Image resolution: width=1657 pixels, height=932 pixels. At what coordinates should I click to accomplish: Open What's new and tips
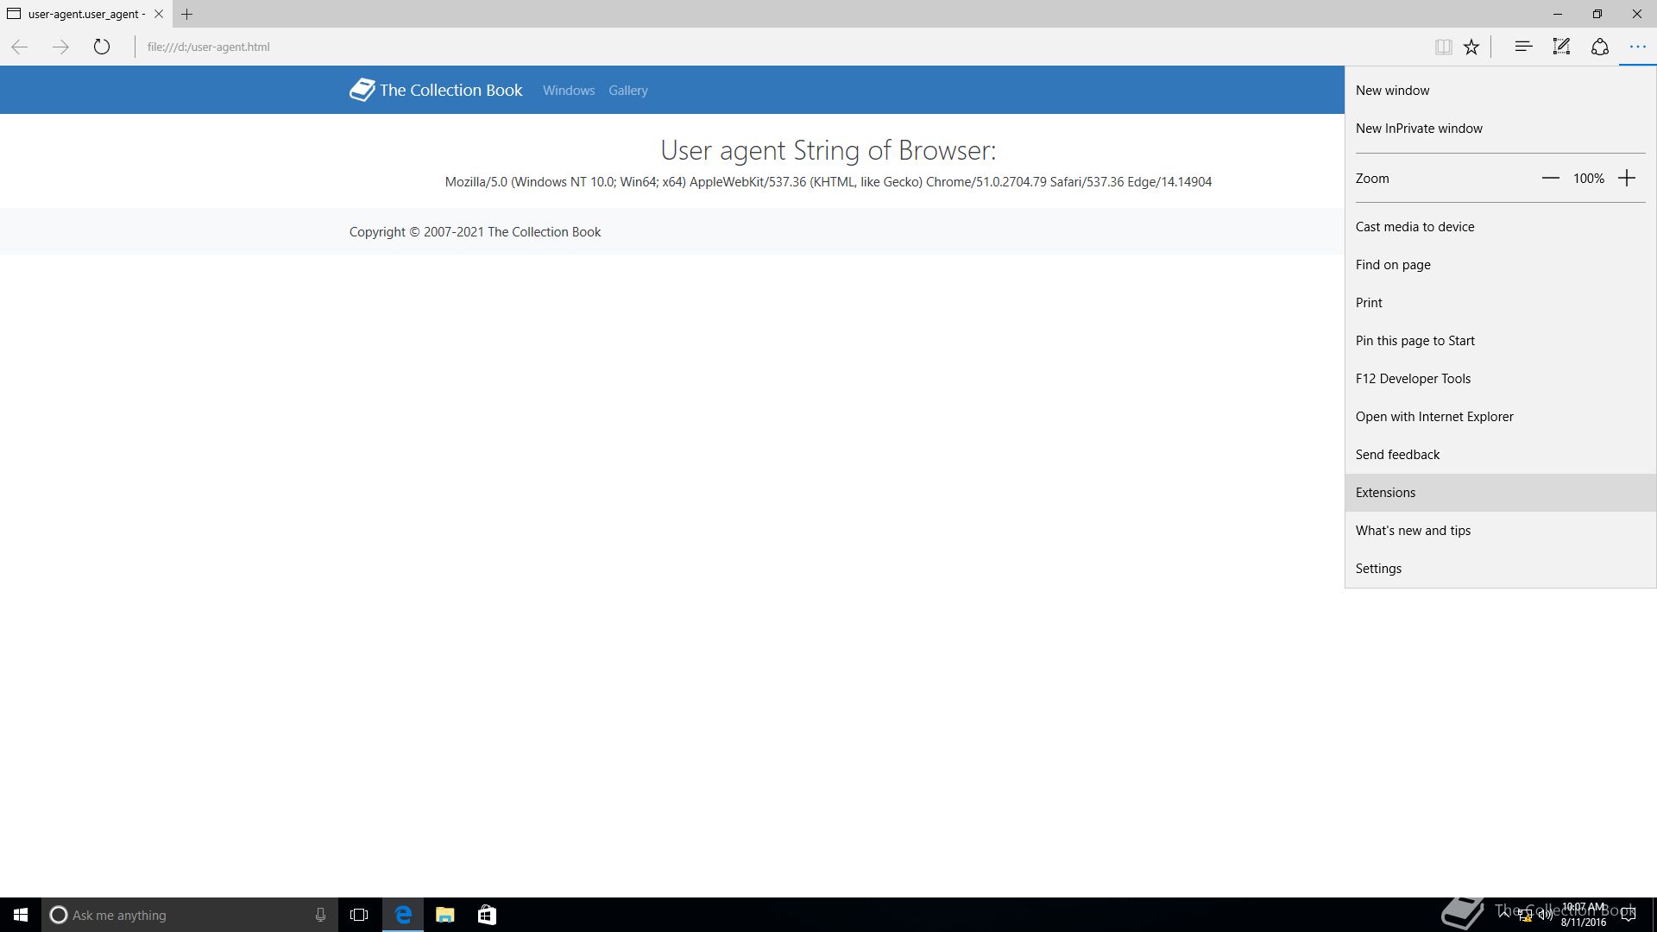tap(1500, 530)
